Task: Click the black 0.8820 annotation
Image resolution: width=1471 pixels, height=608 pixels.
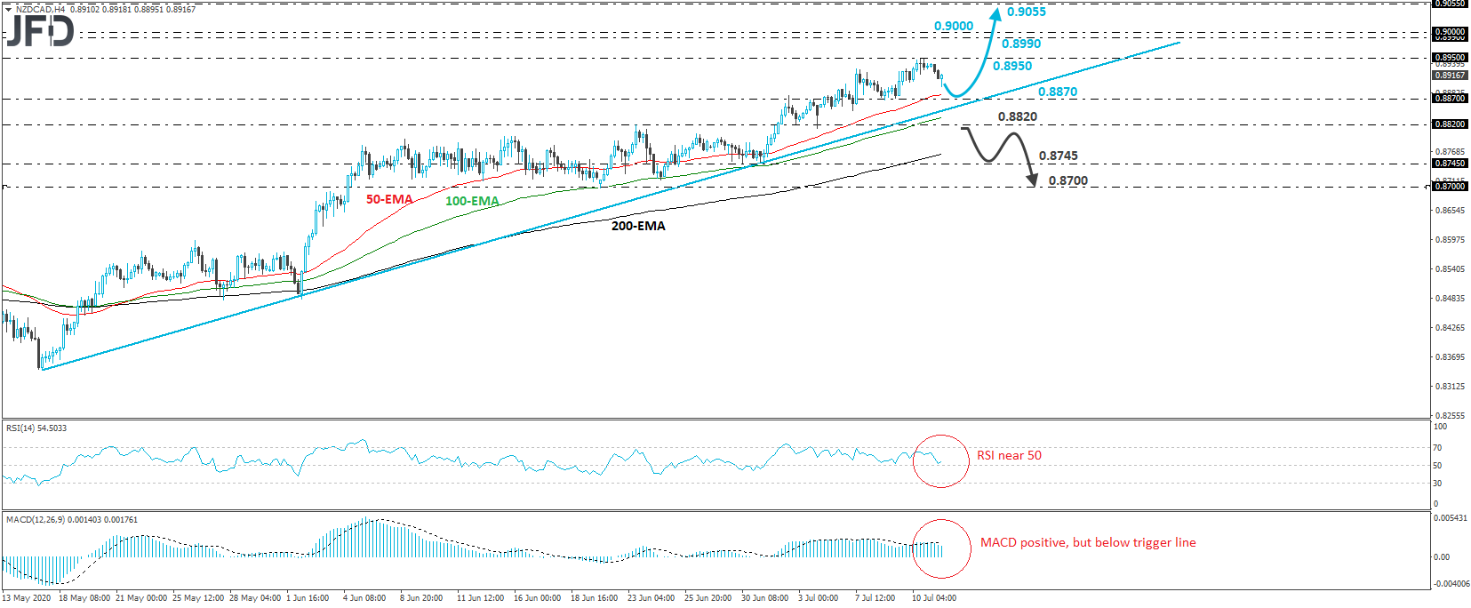Action: coord(1018,116)
